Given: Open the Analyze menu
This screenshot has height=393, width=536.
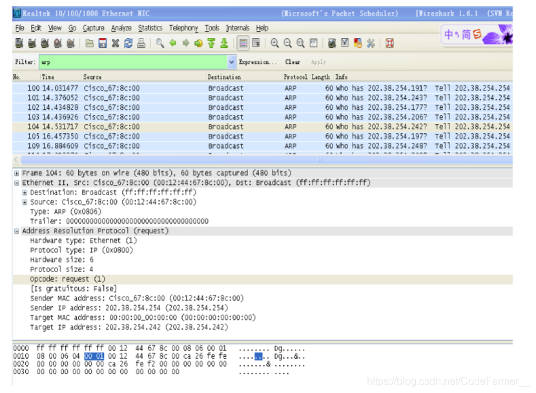Looking at the screenshot, I should [121, 28].
